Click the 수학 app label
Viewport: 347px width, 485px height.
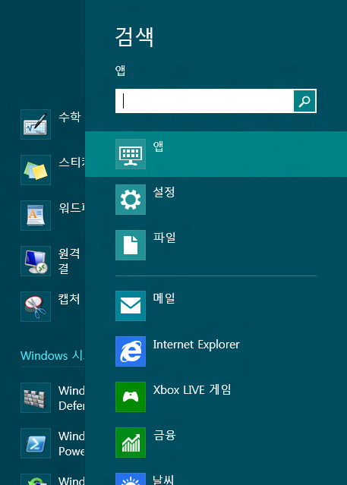(x=70, y=117)
